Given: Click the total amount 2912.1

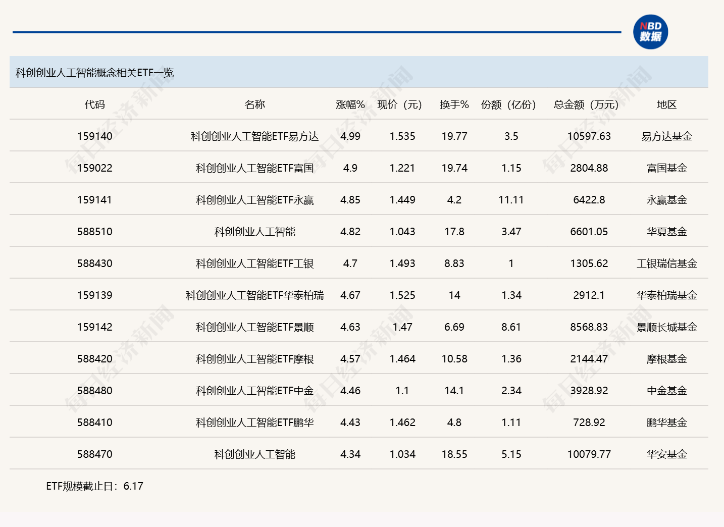Looking at the screenshot, I should [x=589, y=295].
